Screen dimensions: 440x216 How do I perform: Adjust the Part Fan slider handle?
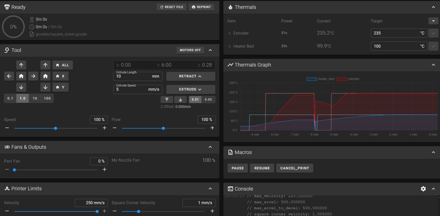pyautogui.click(x=14, y=170)
